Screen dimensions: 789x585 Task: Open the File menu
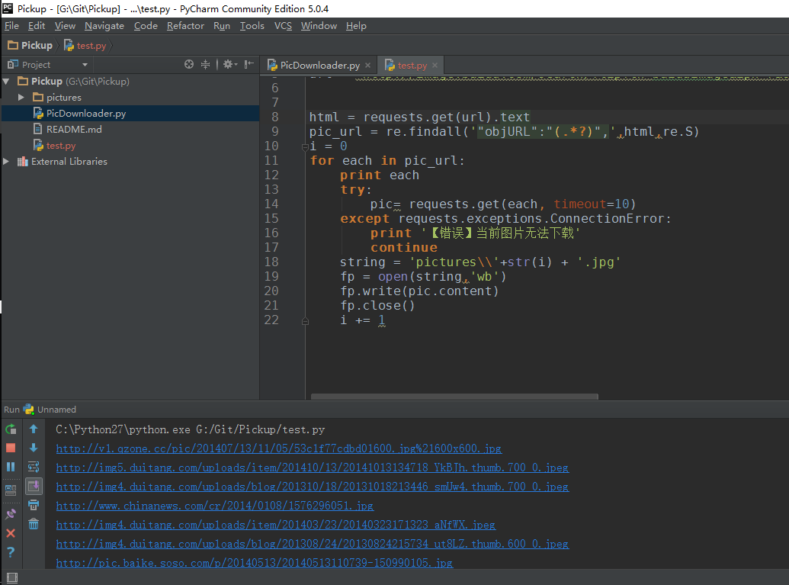(11, 26)
